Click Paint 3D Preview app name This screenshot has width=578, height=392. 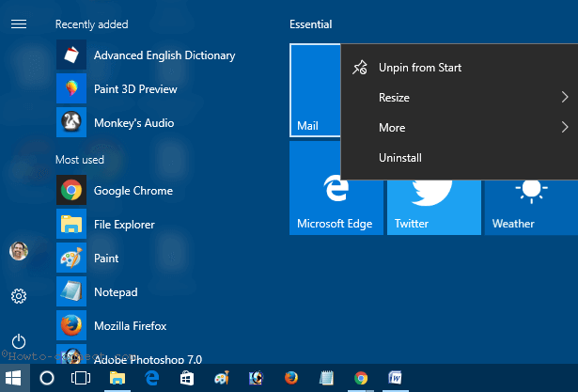coord(135,89)
